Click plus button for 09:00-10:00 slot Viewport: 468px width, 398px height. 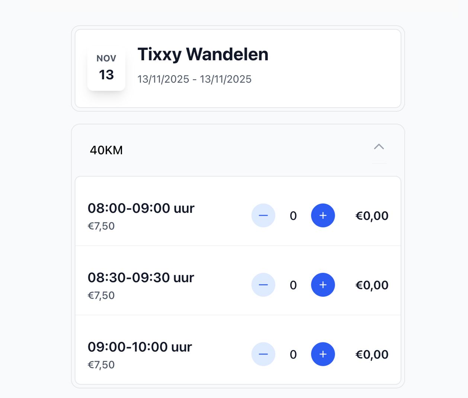(323, 354)
